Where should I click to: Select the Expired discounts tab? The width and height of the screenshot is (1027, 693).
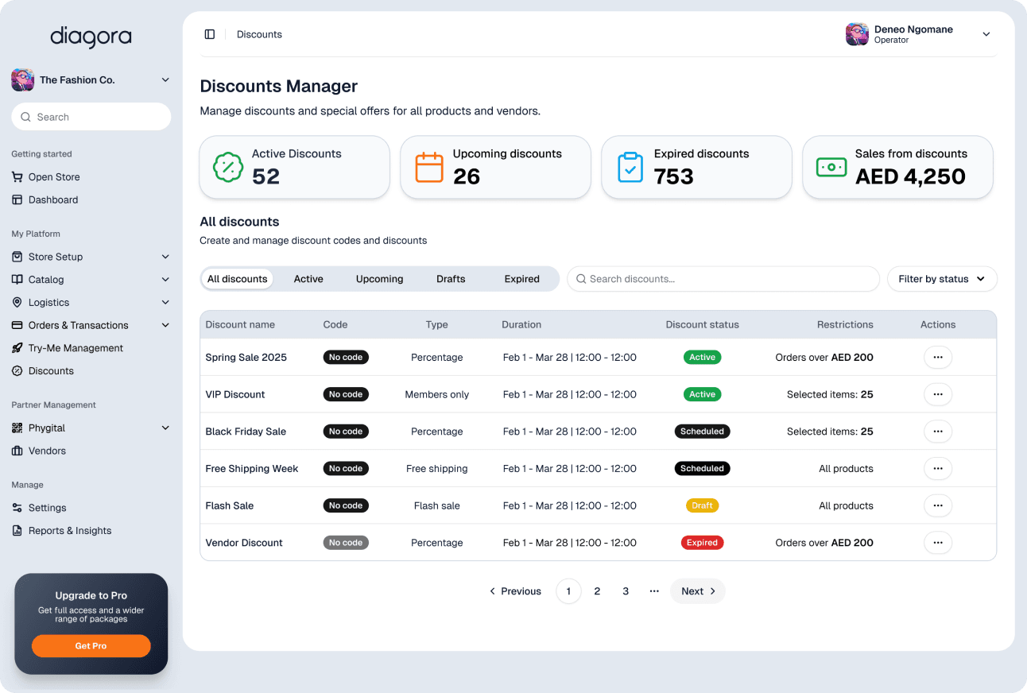point(521,279)
